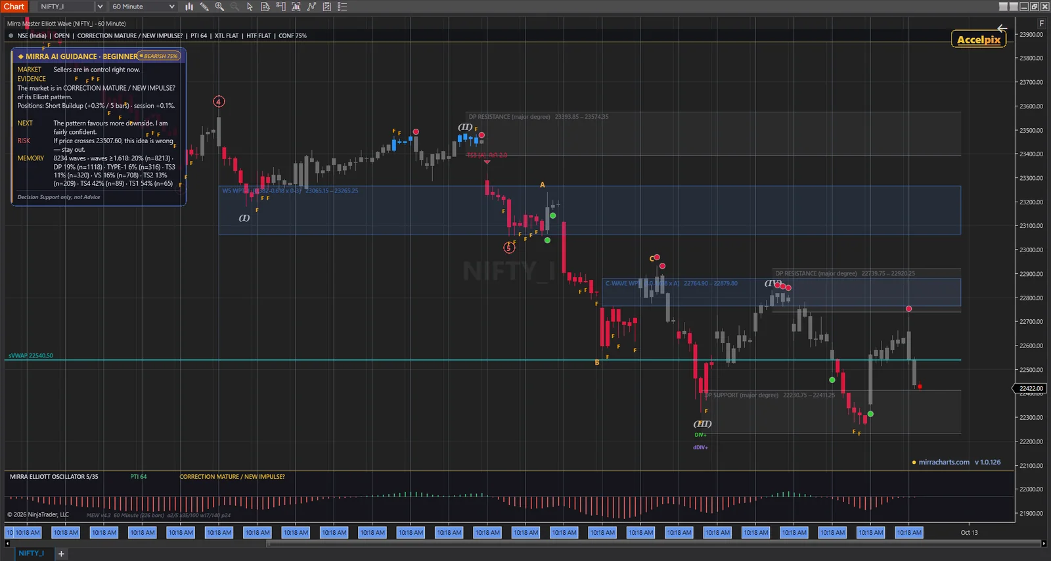Click scrollbar left arrow
This screenshot has width=1051, height=561.
click(x=7, y=543)
